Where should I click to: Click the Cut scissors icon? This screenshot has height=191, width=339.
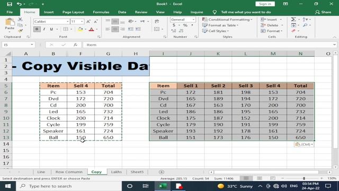pos(20,20)
